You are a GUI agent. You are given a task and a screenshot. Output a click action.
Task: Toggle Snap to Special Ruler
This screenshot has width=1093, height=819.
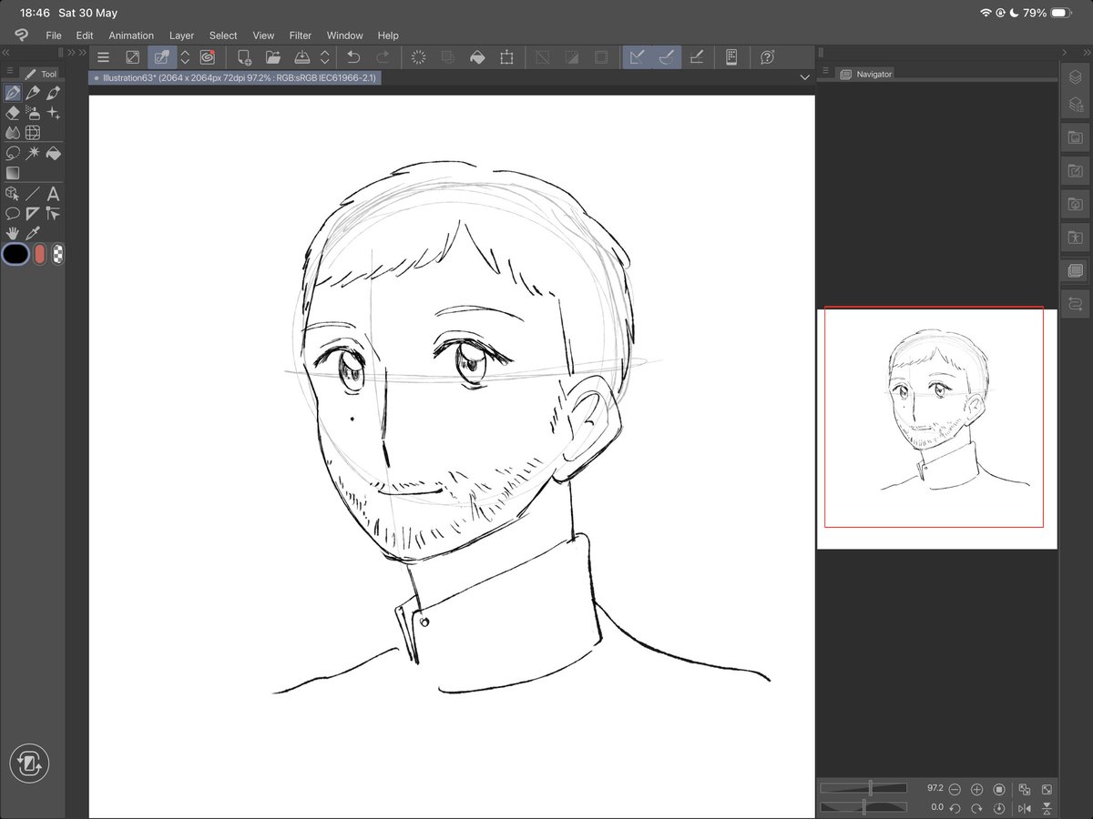[667, 56]
